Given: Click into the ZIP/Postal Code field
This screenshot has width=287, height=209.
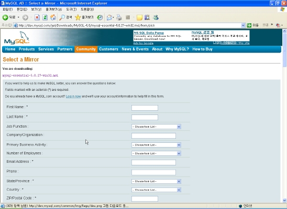Looking at the screenshot, I should tap(145, 198).
